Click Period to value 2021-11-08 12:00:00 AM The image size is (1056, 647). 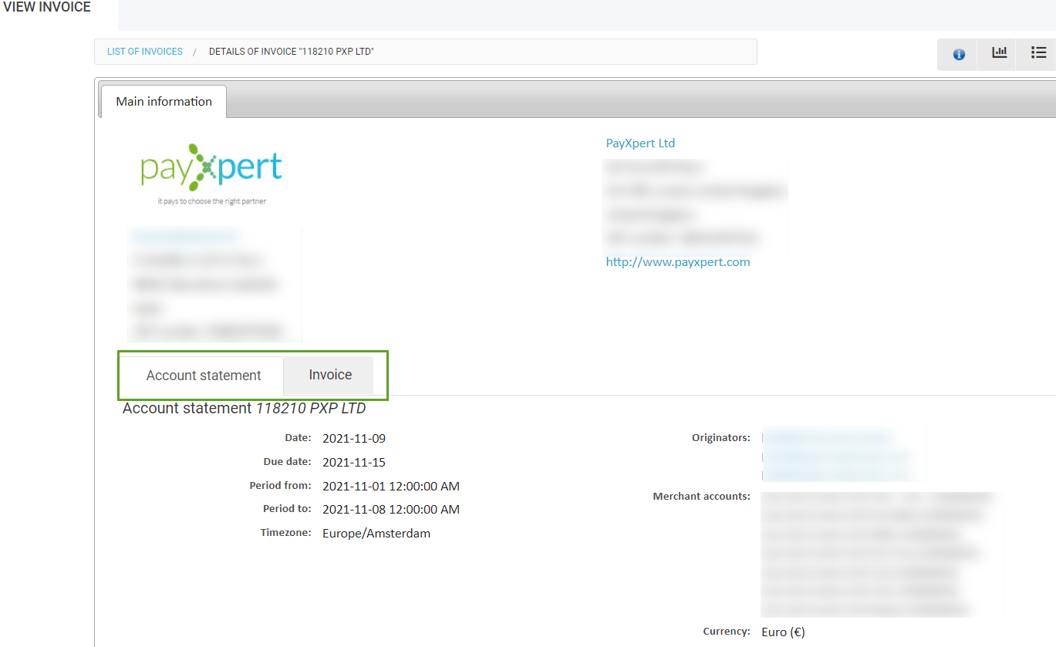391,510
